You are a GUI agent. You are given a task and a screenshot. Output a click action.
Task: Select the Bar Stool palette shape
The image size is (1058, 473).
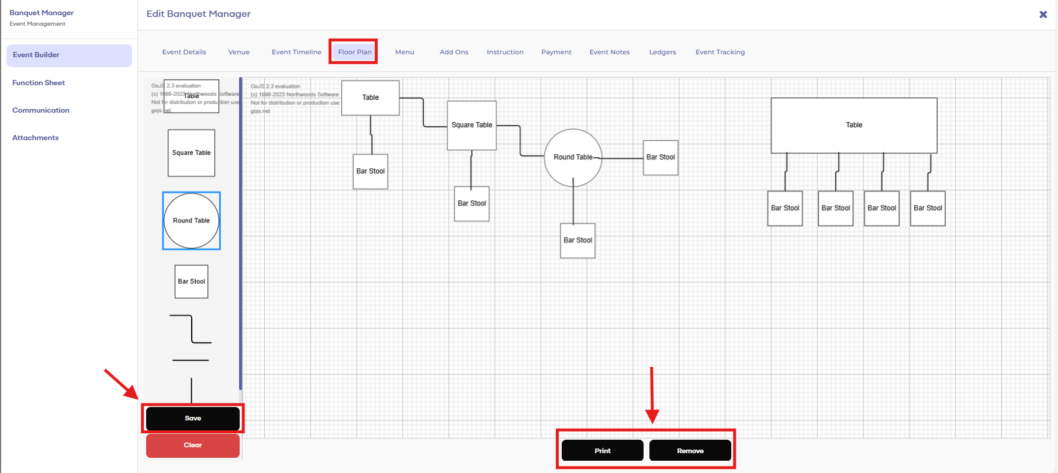point(191,281)
